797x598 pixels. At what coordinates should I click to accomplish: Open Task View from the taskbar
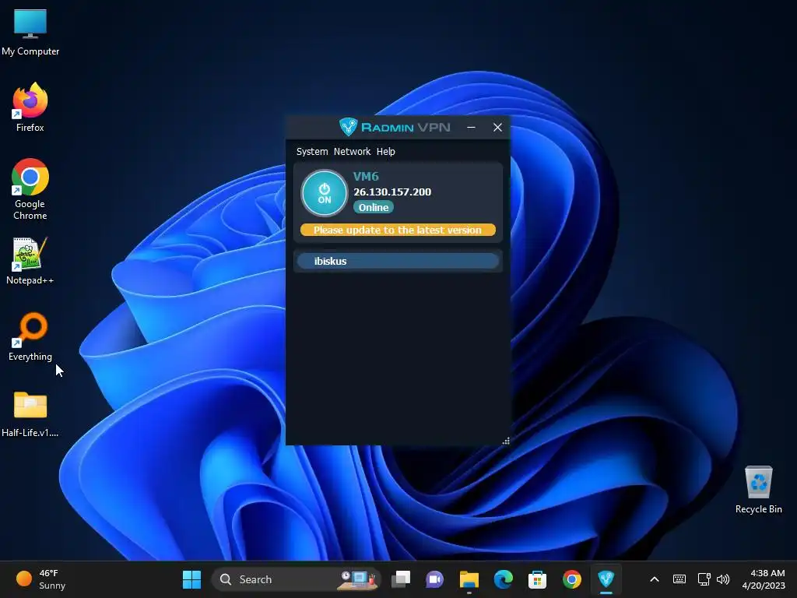coord(401,579)
